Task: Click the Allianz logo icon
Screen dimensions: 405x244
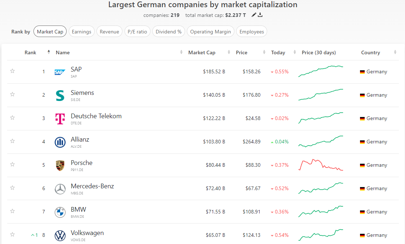Action: click(x=60, y=142)
